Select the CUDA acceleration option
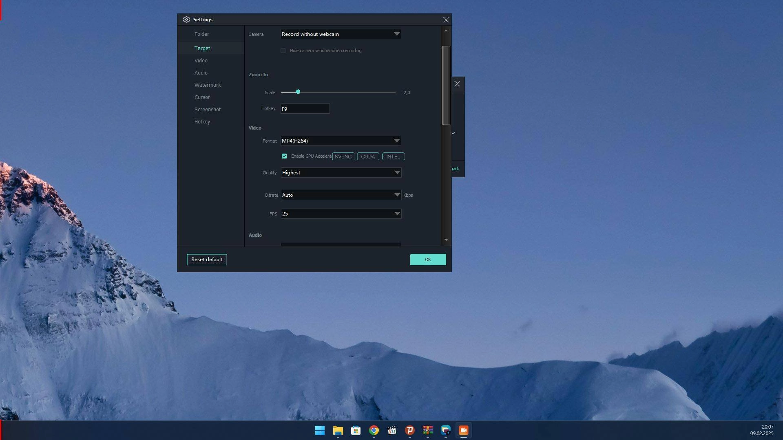This screenshot has height=440, width=783. [368, 156]
